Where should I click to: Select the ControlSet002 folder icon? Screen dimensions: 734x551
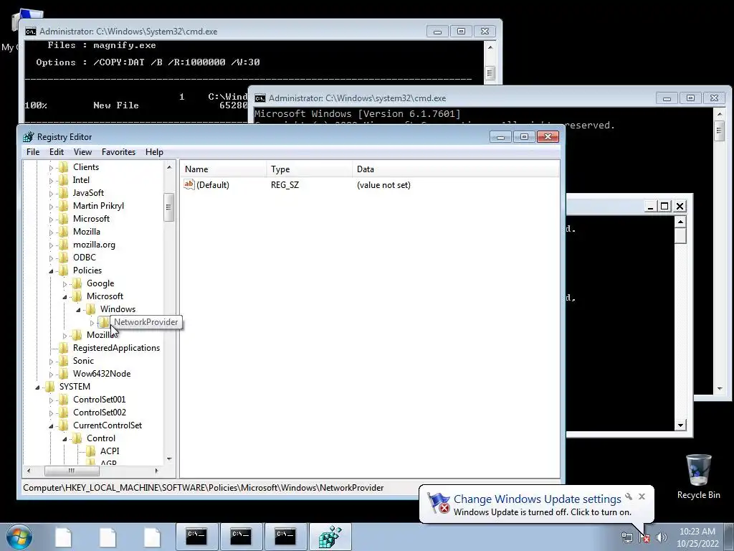pos(63,413)
